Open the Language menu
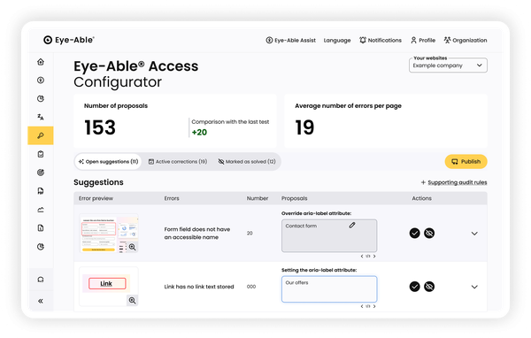Screen dimensions: 531x338 [337, 41]
